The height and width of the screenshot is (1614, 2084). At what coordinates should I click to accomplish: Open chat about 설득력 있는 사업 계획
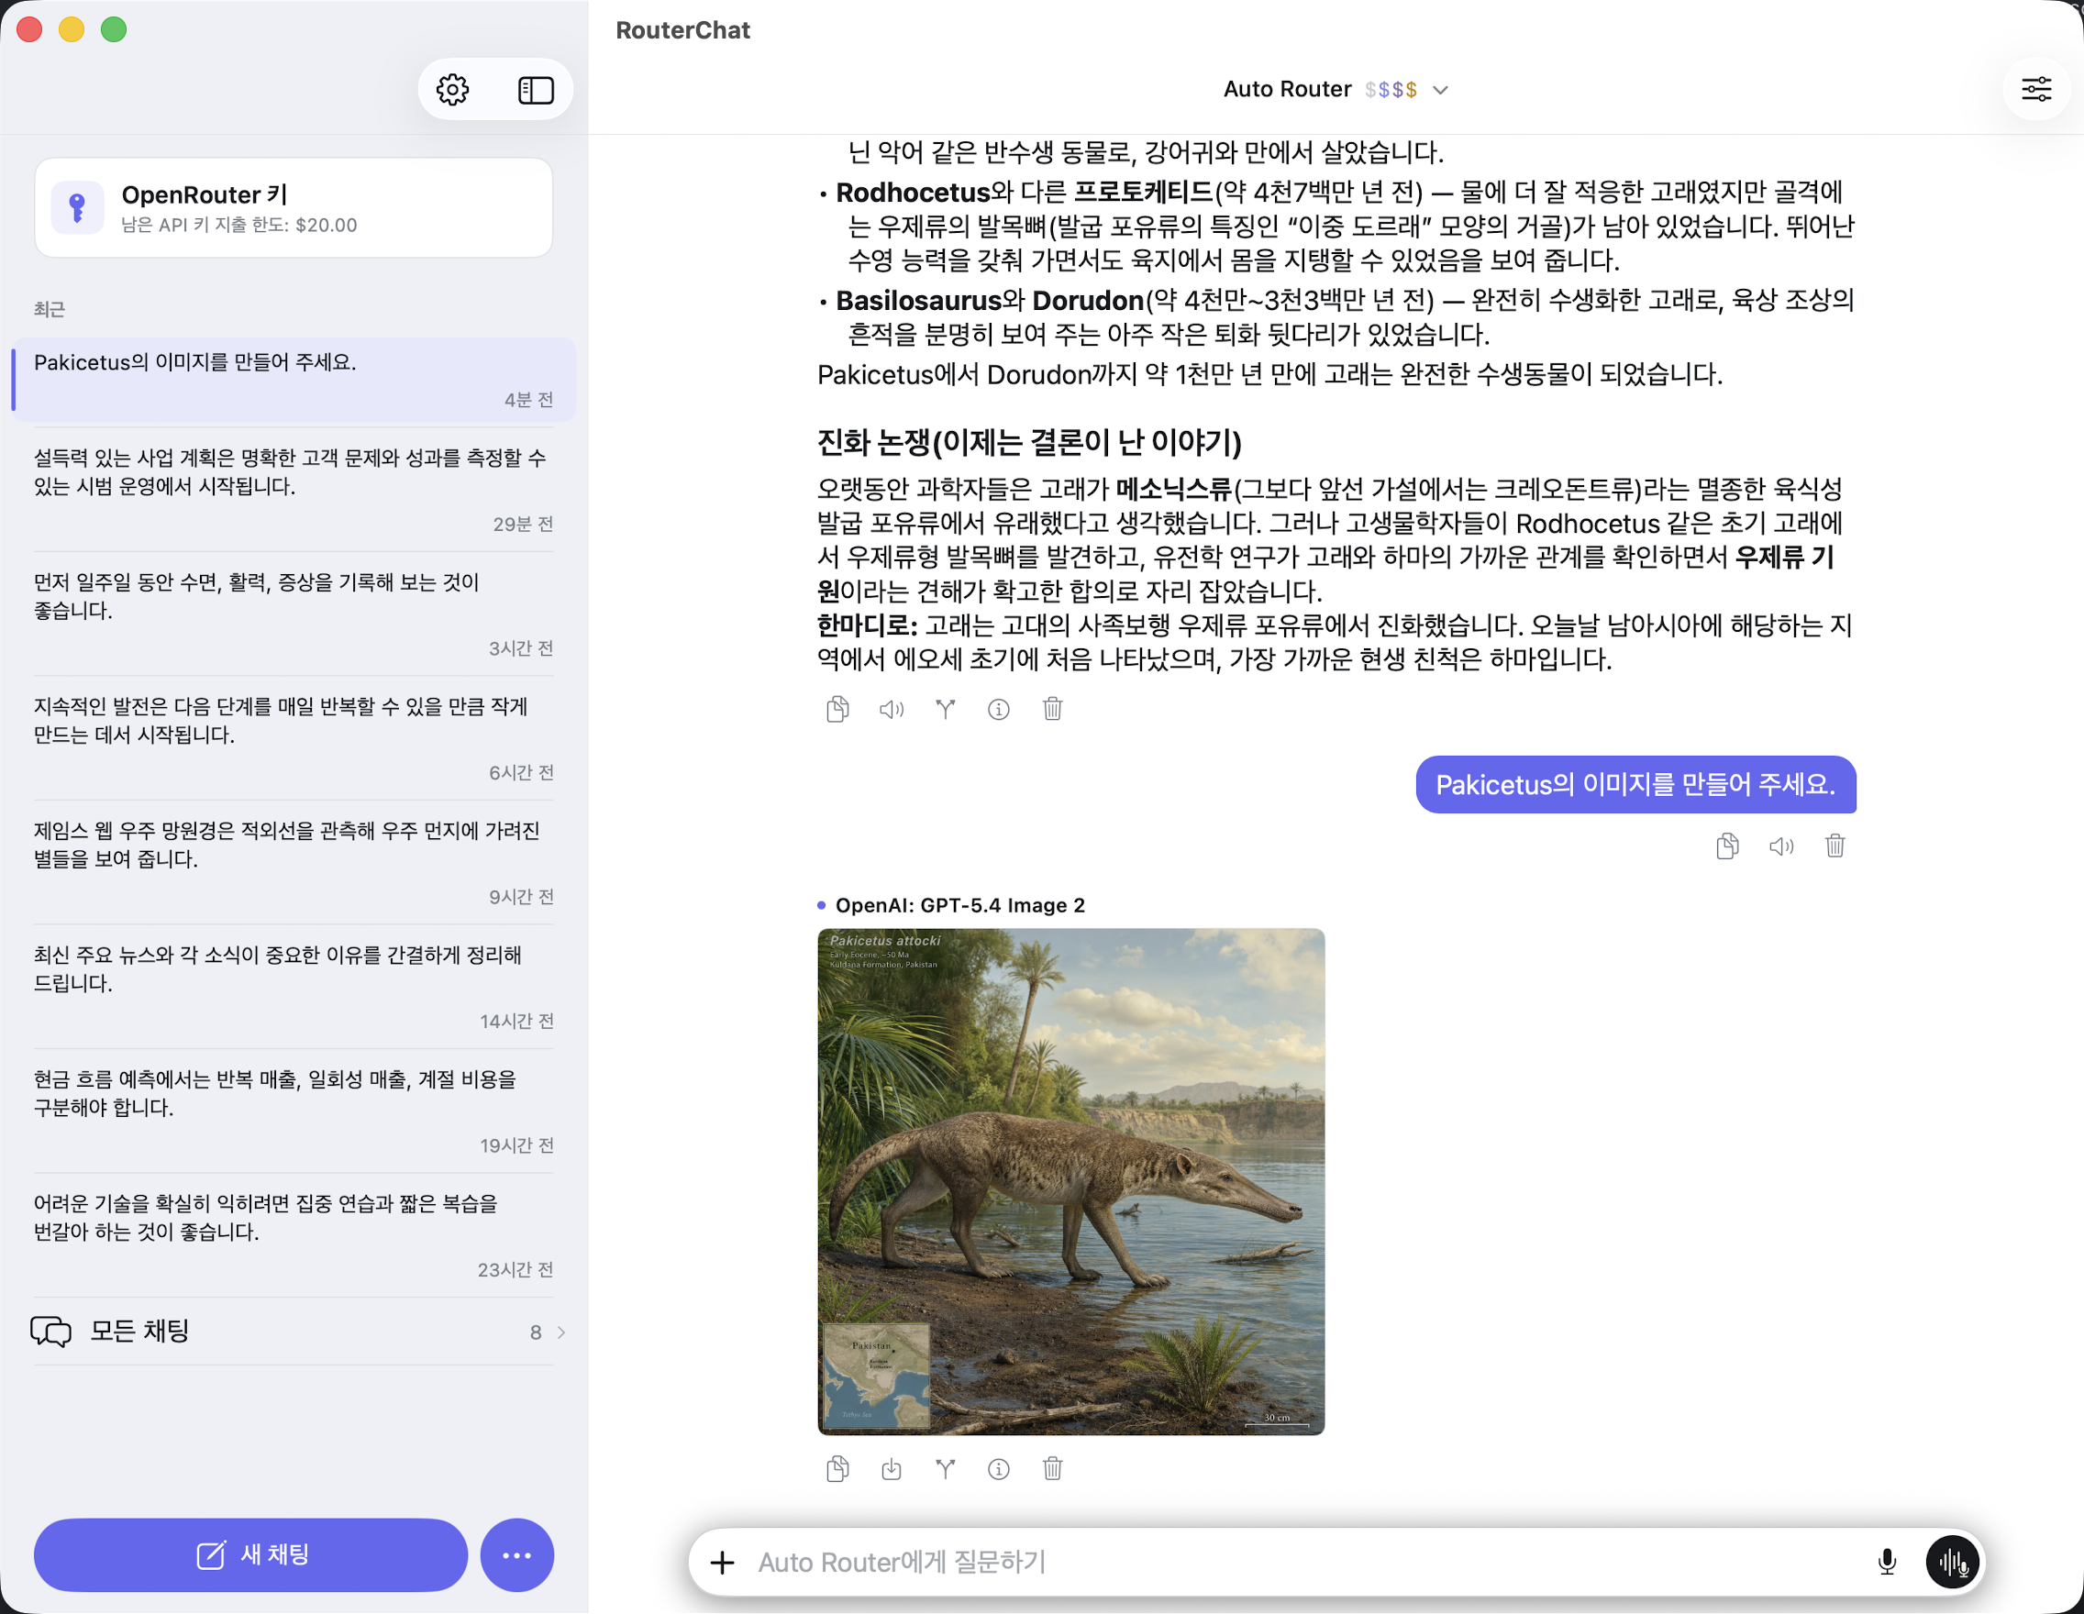coord(294,489)
